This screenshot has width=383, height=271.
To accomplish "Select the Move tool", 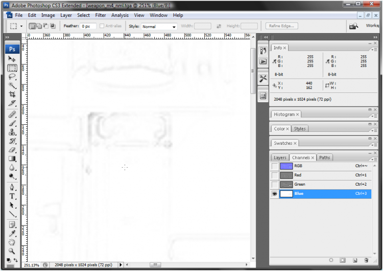I will (x=12, y=59).
